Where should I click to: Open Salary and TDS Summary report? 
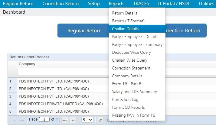click(x=134, y=92)
